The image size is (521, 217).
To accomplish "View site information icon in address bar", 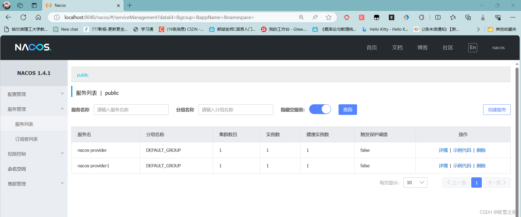I will 57,17.
